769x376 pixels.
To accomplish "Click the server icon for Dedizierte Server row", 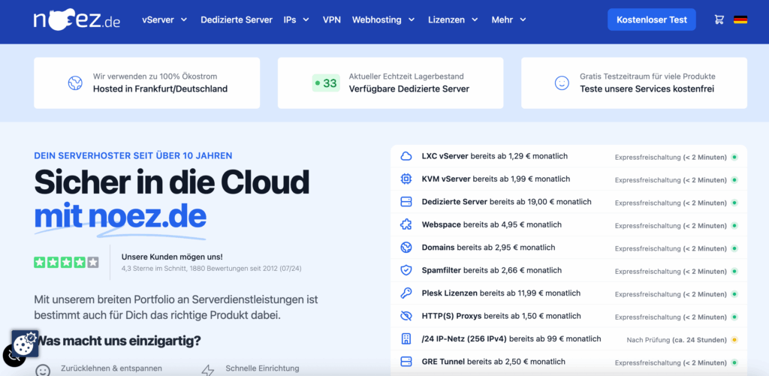I will pyautogui.click(x=406, y=202).
